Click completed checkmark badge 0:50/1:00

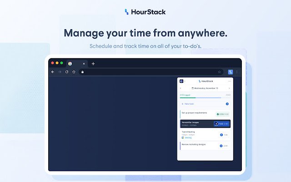pos(223,114)
